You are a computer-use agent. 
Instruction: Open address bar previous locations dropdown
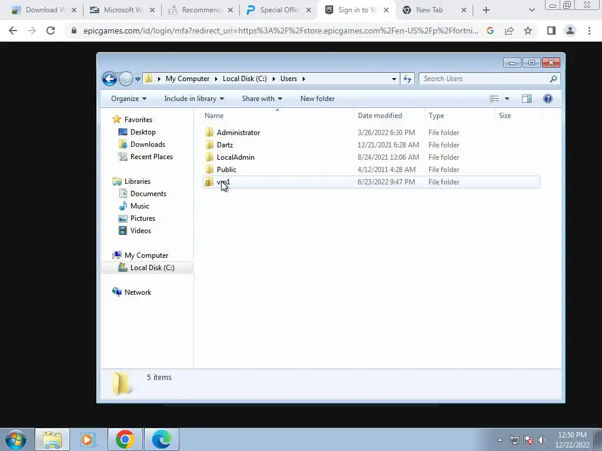coord(394,79)
